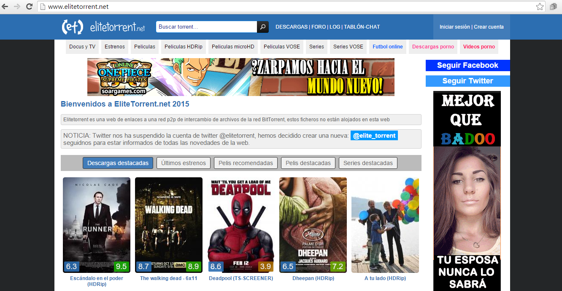Click the Bienvenidos a EliteTorrent.net 2015 heading
Screen dimensions: 562x291
point(125,104)
